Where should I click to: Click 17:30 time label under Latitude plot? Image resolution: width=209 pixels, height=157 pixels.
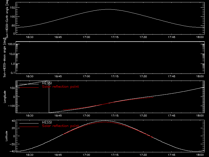click(143, 155)
